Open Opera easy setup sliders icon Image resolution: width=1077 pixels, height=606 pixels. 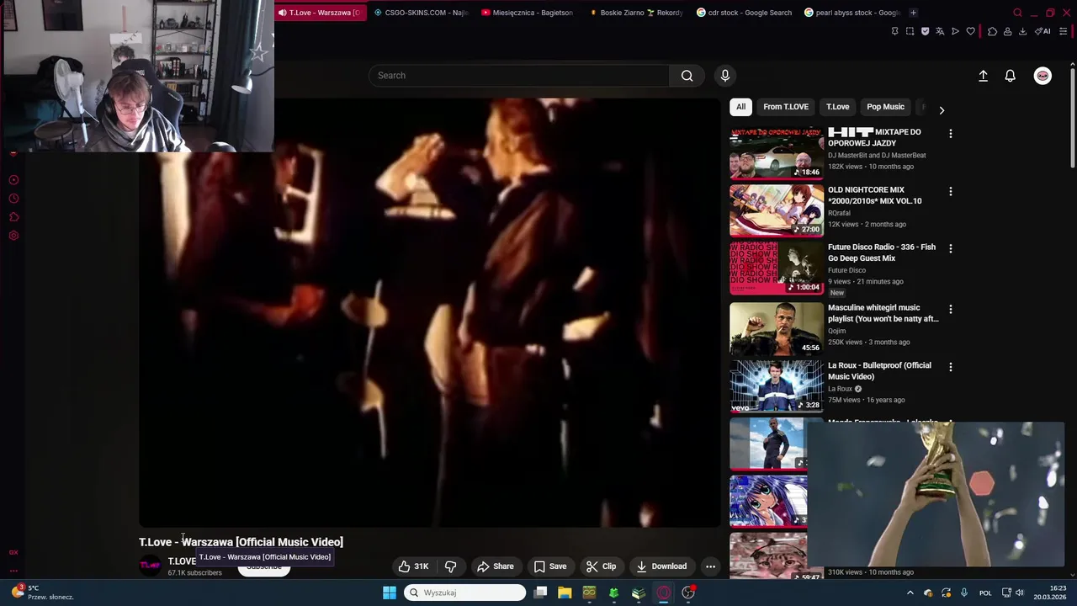pyautogui.click(x=1064, y=31)
